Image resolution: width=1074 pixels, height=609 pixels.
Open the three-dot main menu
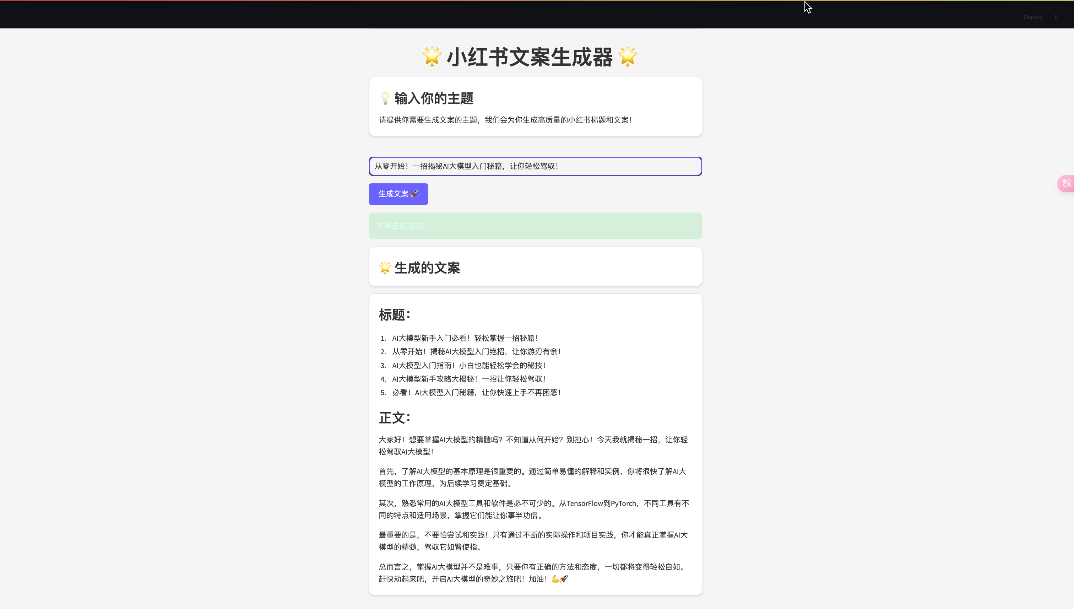[x=1056, y=17]
